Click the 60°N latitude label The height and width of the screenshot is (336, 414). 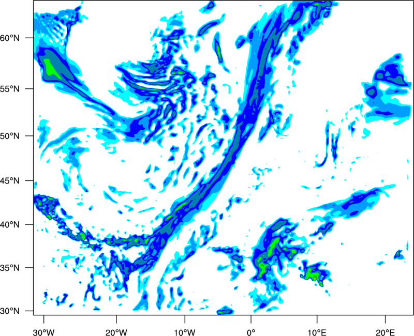click(x=10, y=38)
